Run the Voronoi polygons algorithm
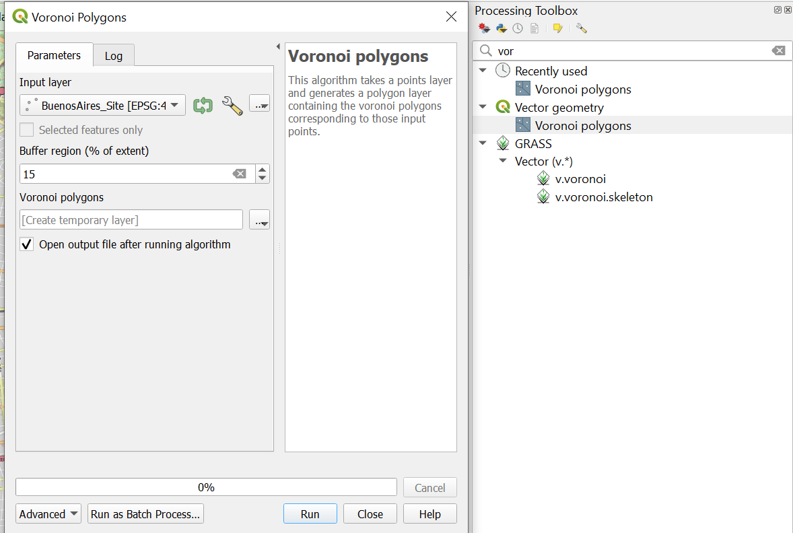Image resolution: width=793 pixels, height=533 pixels. 310,513
